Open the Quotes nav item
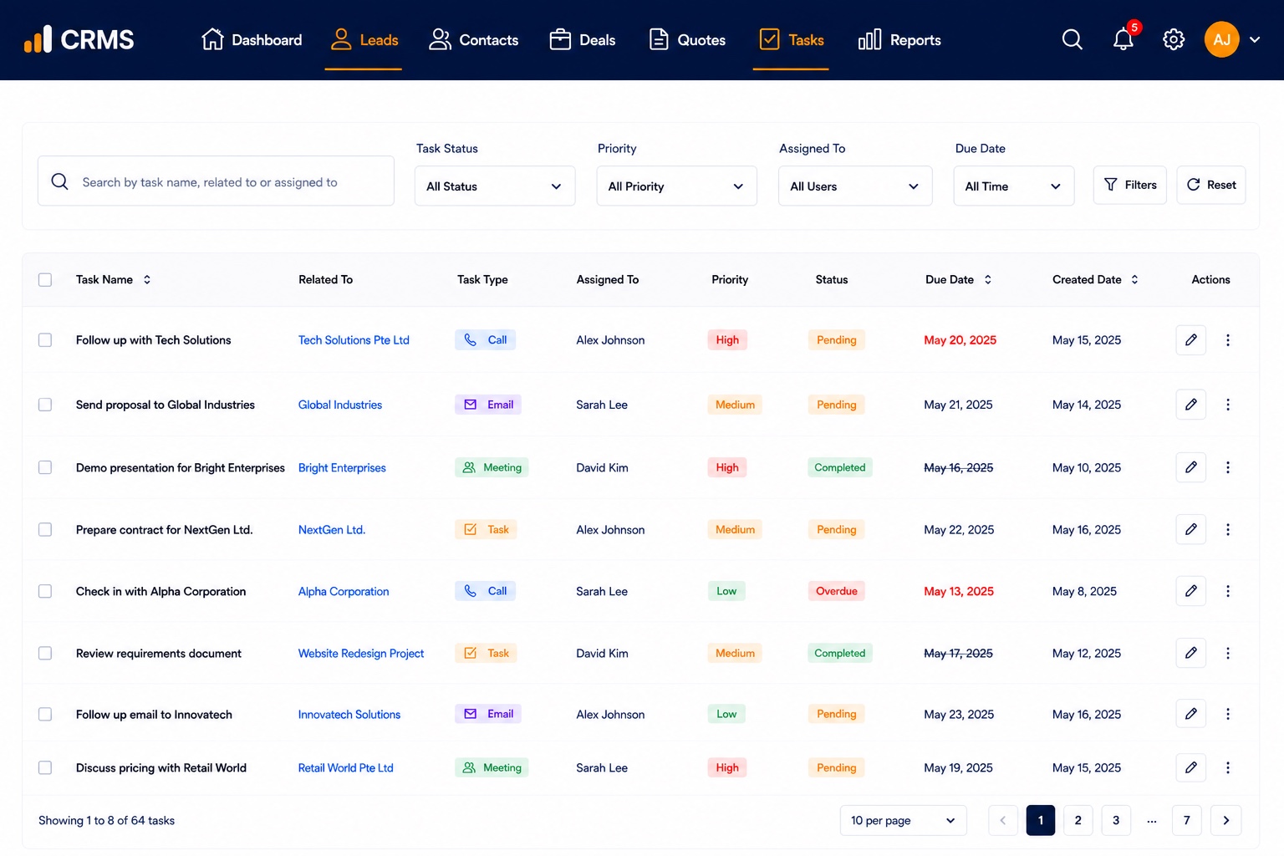This screenshot has width=1284, height=856. pos(687,39)
